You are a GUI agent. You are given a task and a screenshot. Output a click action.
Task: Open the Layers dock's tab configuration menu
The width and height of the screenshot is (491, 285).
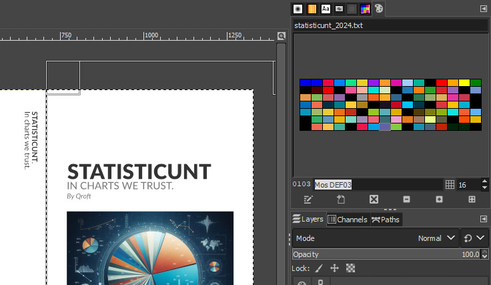[x=484, y=219]
